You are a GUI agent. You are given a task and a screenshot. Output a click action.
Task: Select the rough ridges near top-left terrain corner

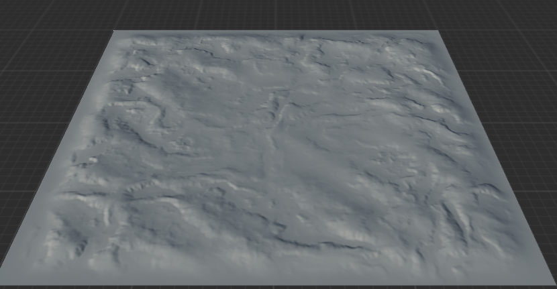click(x=144, y=57)
